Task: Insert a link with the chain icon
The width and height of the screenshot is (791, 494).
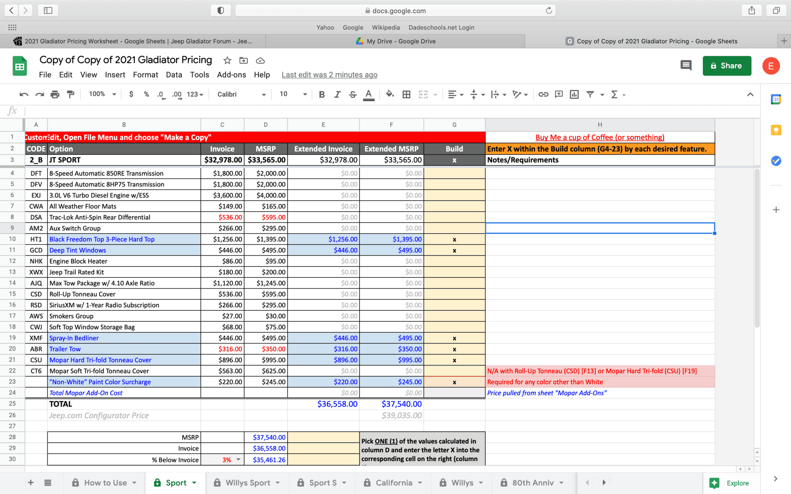Action: [x=543, y=94]
